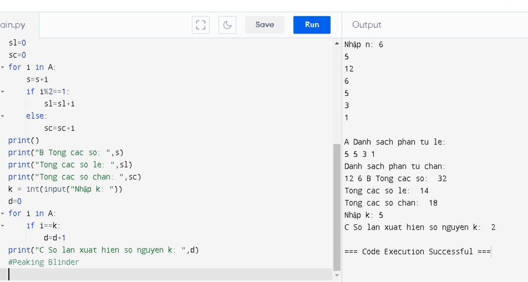Fold the 'if i%2==1' block
This screenshot has width=528, height=282.
click(x=3, y=91)
